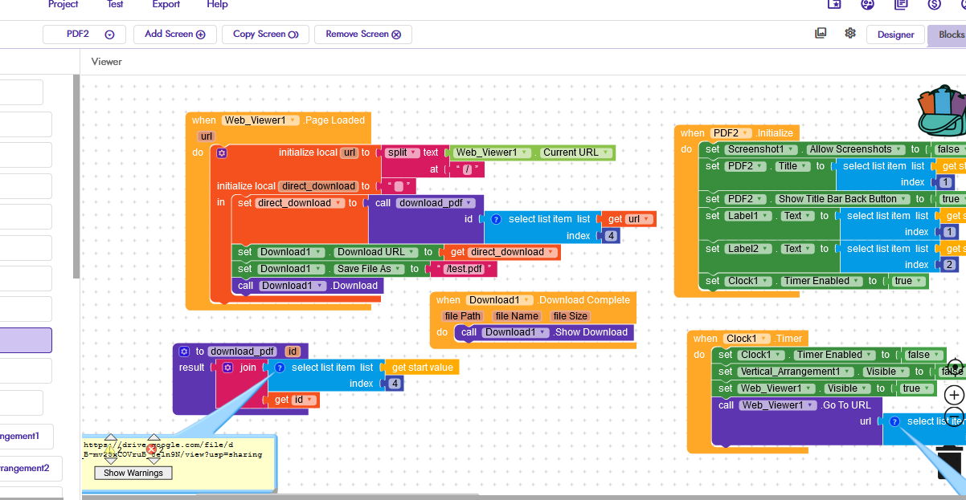Open the Export menu
966x500 pixels.
(x=166, y=5)
